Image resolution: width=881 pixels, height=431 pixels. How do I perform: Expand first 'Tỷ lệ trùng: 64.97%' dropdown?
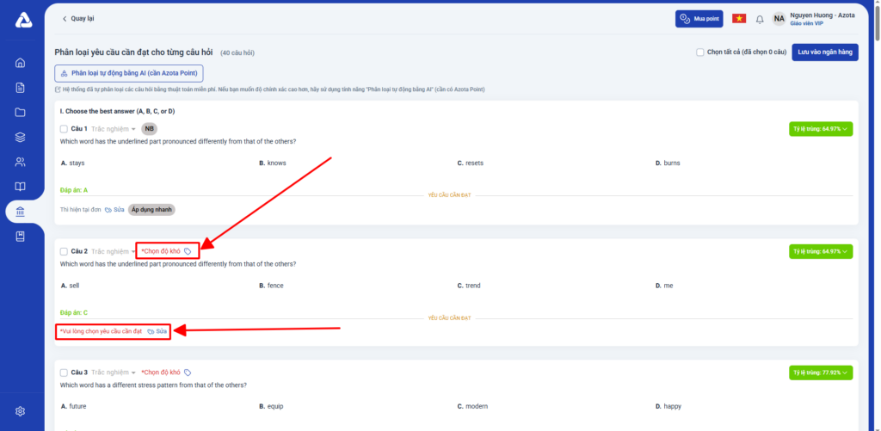coord(820,129)
